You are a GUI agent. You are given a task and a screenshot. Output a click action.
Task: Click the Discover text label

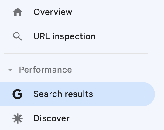(51, 118)
